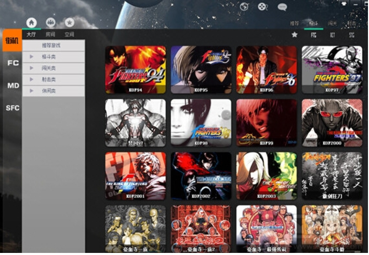Switch to the SFC platform tab

pos(12,108)
